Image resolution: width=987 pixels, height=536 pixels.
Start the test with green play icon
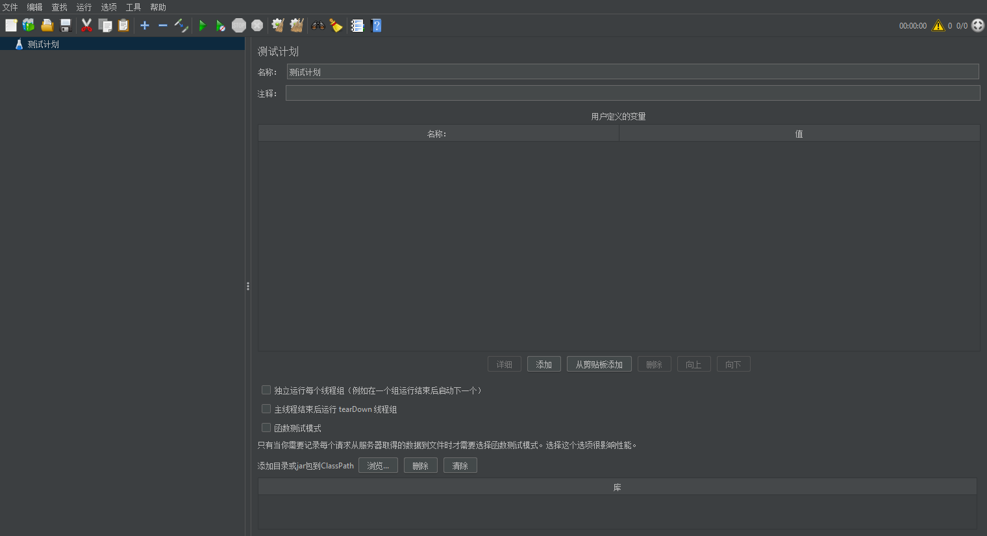coord(202,25)
